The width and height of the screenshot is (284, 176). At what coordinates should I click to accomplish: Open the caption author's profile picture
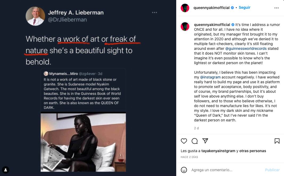tap(185, 27)
